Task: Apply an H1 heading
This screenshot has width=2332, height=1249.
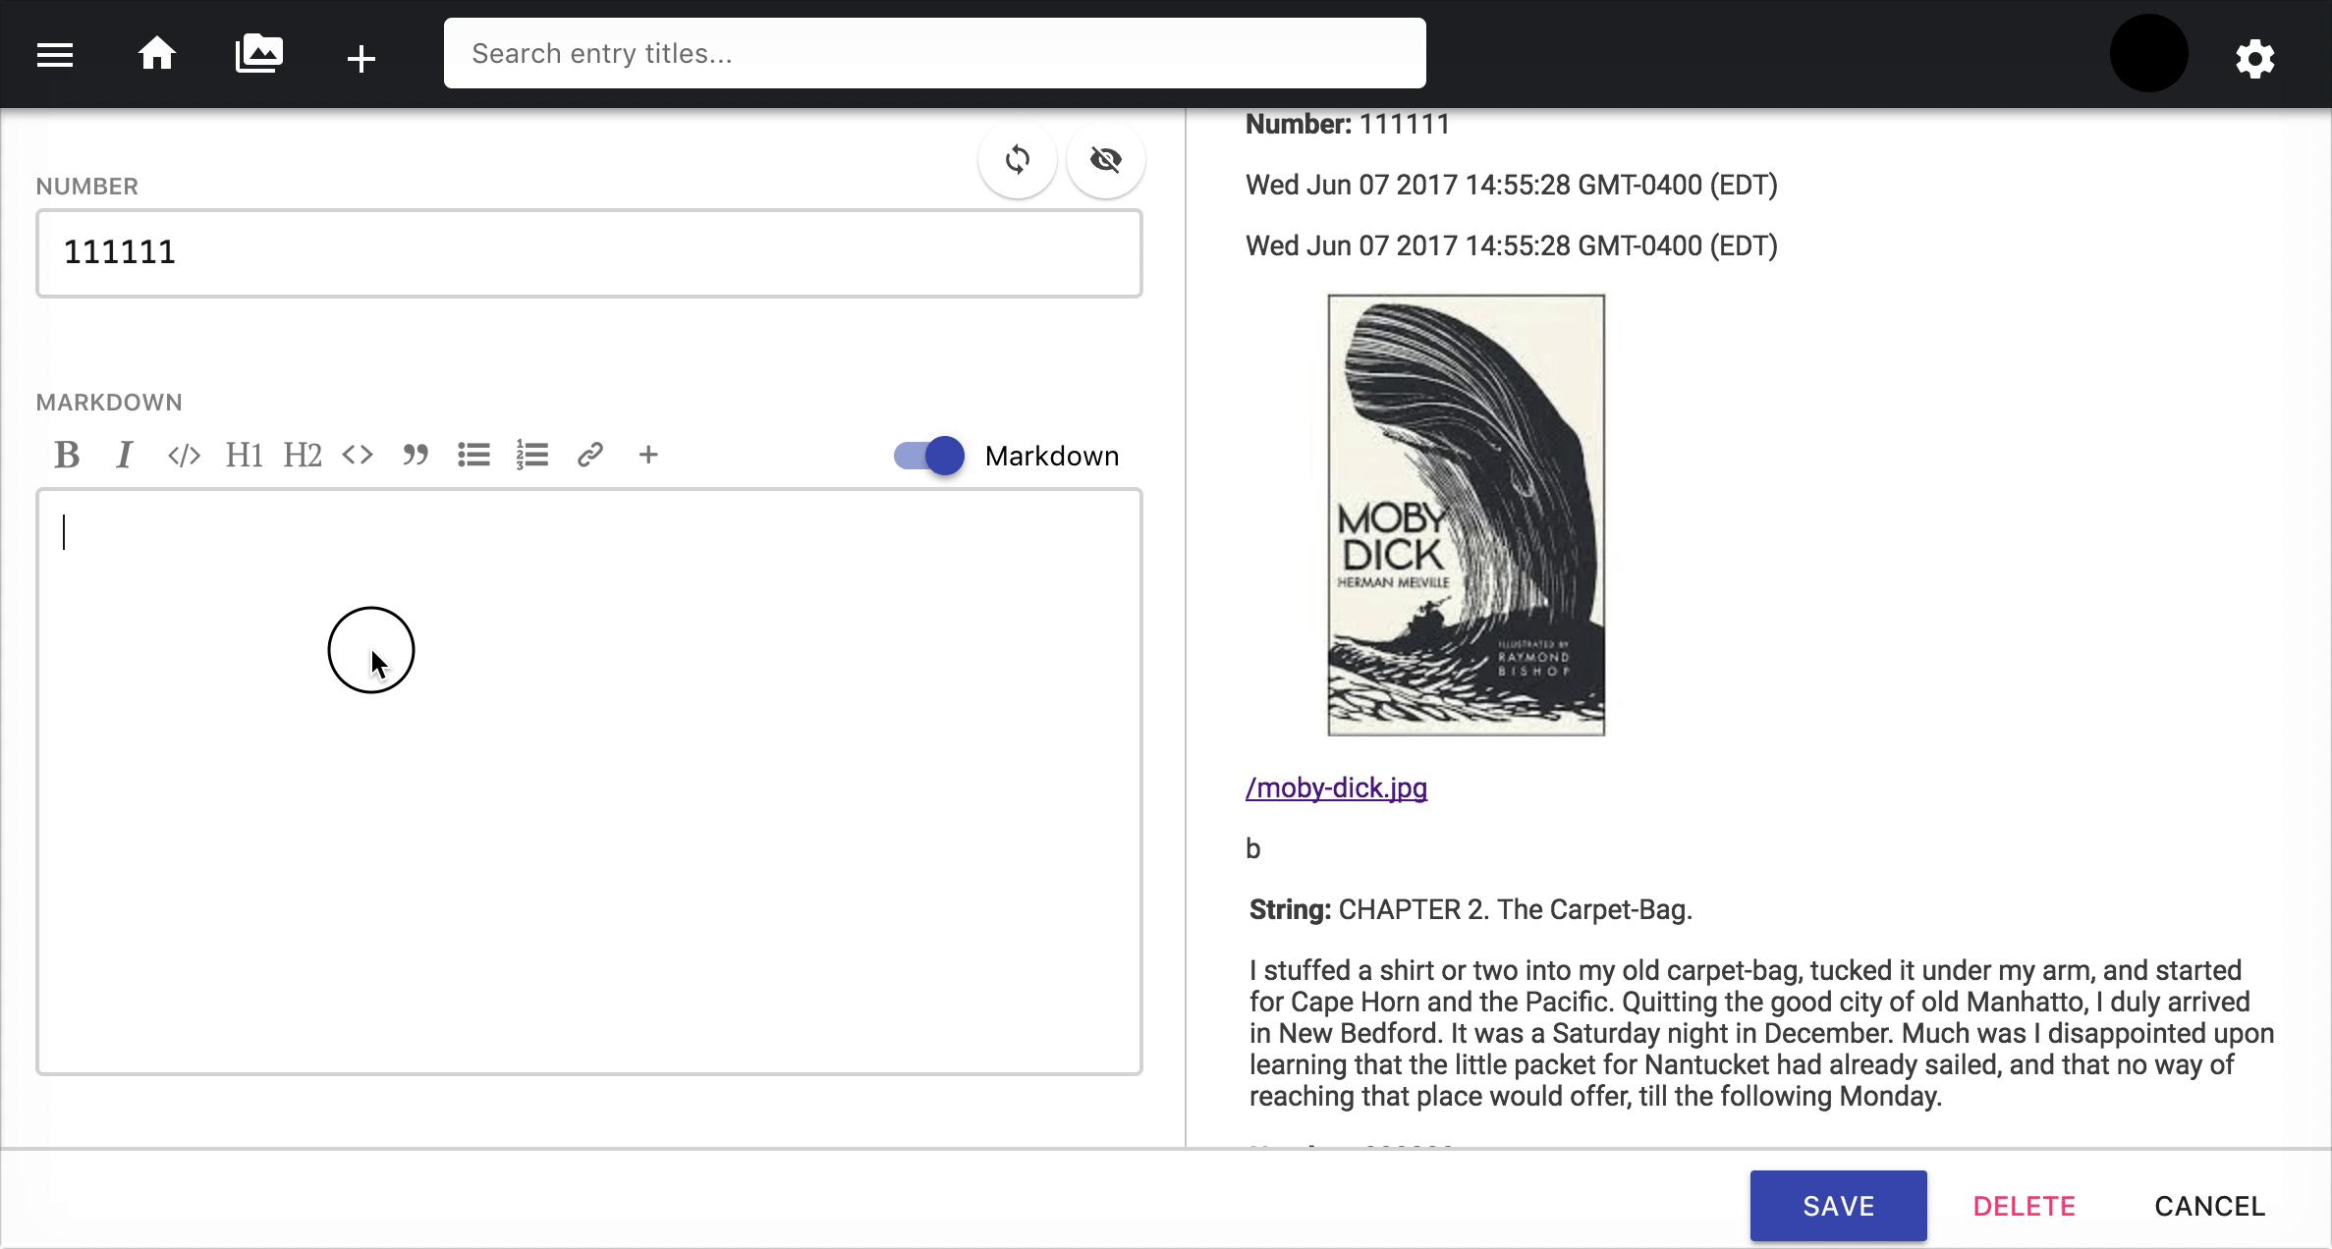Action: pos(243,454)
